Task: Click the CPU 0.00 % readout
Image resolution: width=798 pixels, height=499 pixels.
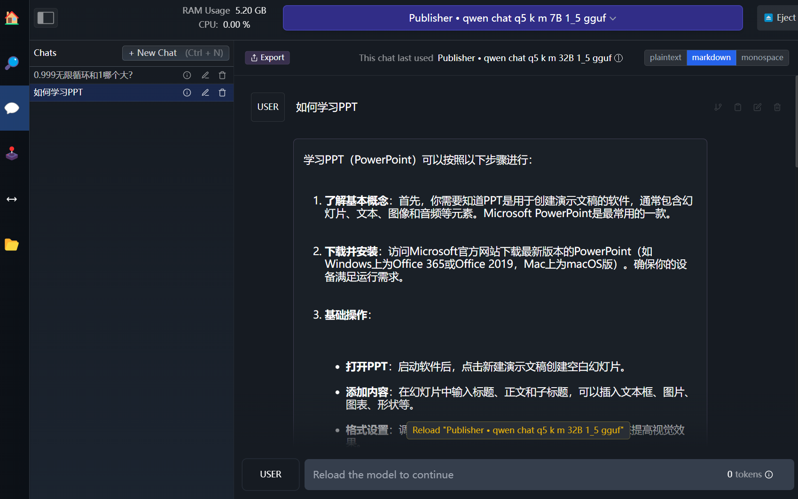Action: tap(224, 24)
